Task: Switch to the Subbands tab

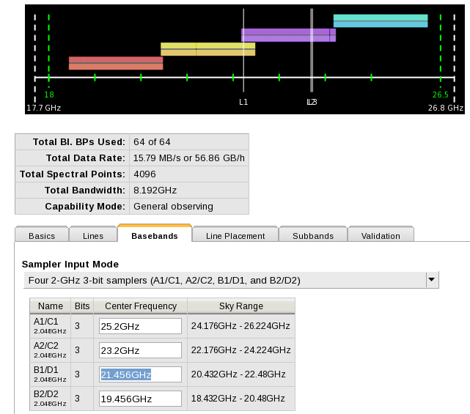Action: 312,235
